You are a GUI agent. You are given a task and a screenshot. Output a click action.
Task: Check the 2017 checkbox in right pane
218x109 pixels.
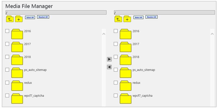coord(116,44)
